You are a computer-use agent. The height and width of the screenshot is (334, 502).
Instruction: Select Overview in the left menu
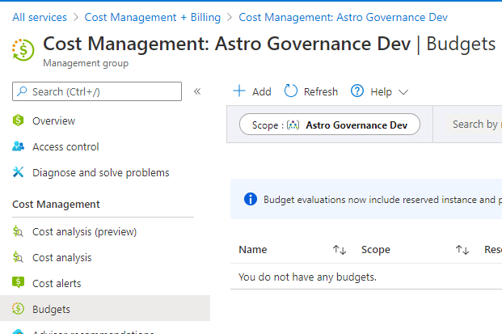[x=53, y=121]
